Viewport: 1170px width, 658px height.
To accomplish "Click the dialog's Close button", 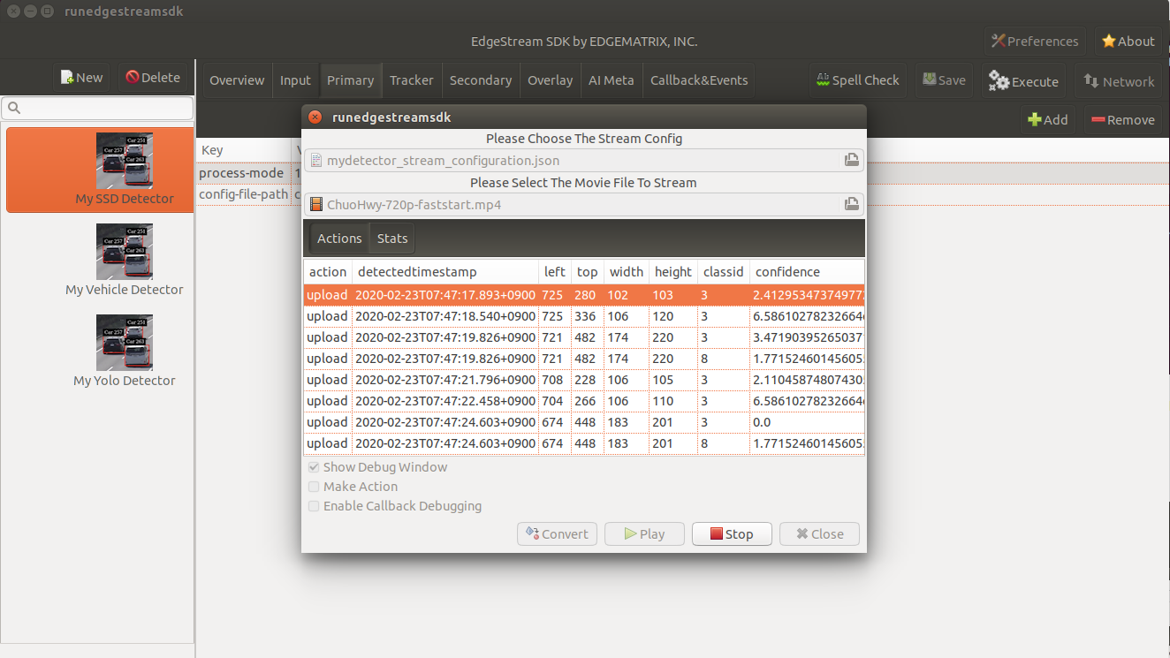I will [x=819, y=533].
